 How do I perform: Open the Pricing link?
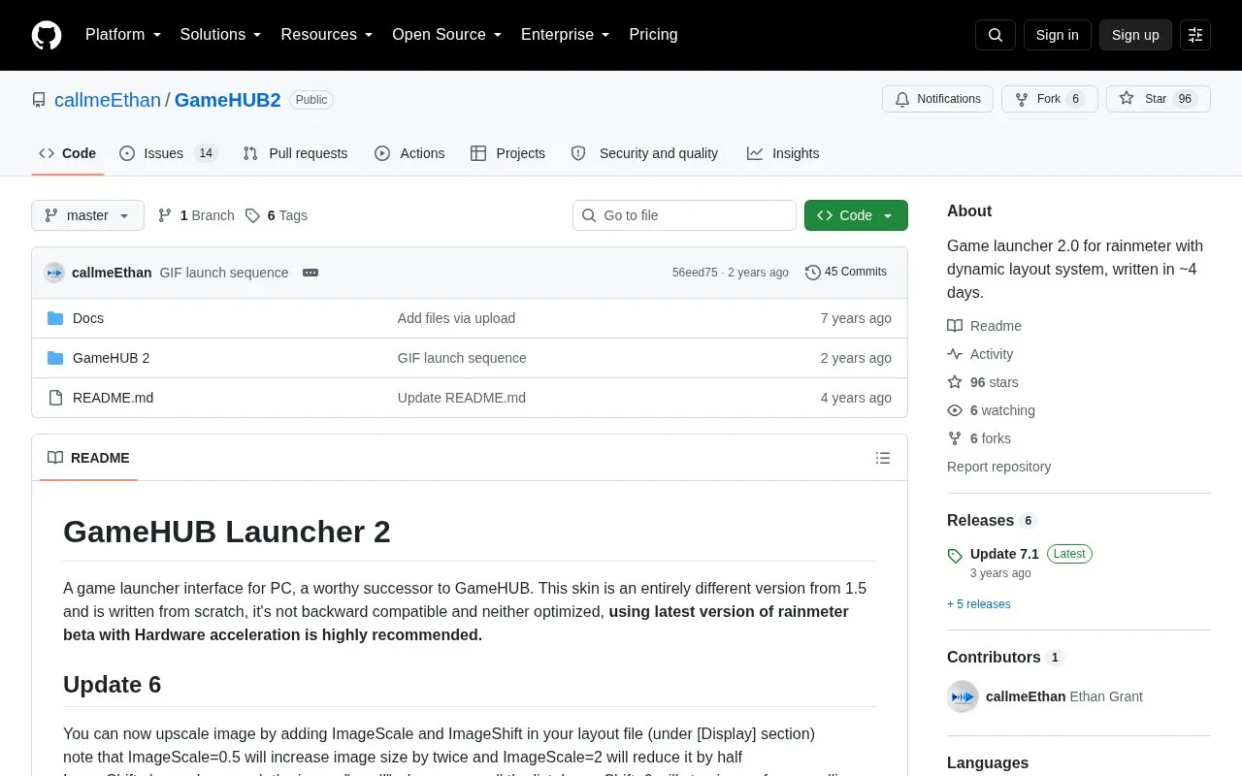tap(653, 35)
